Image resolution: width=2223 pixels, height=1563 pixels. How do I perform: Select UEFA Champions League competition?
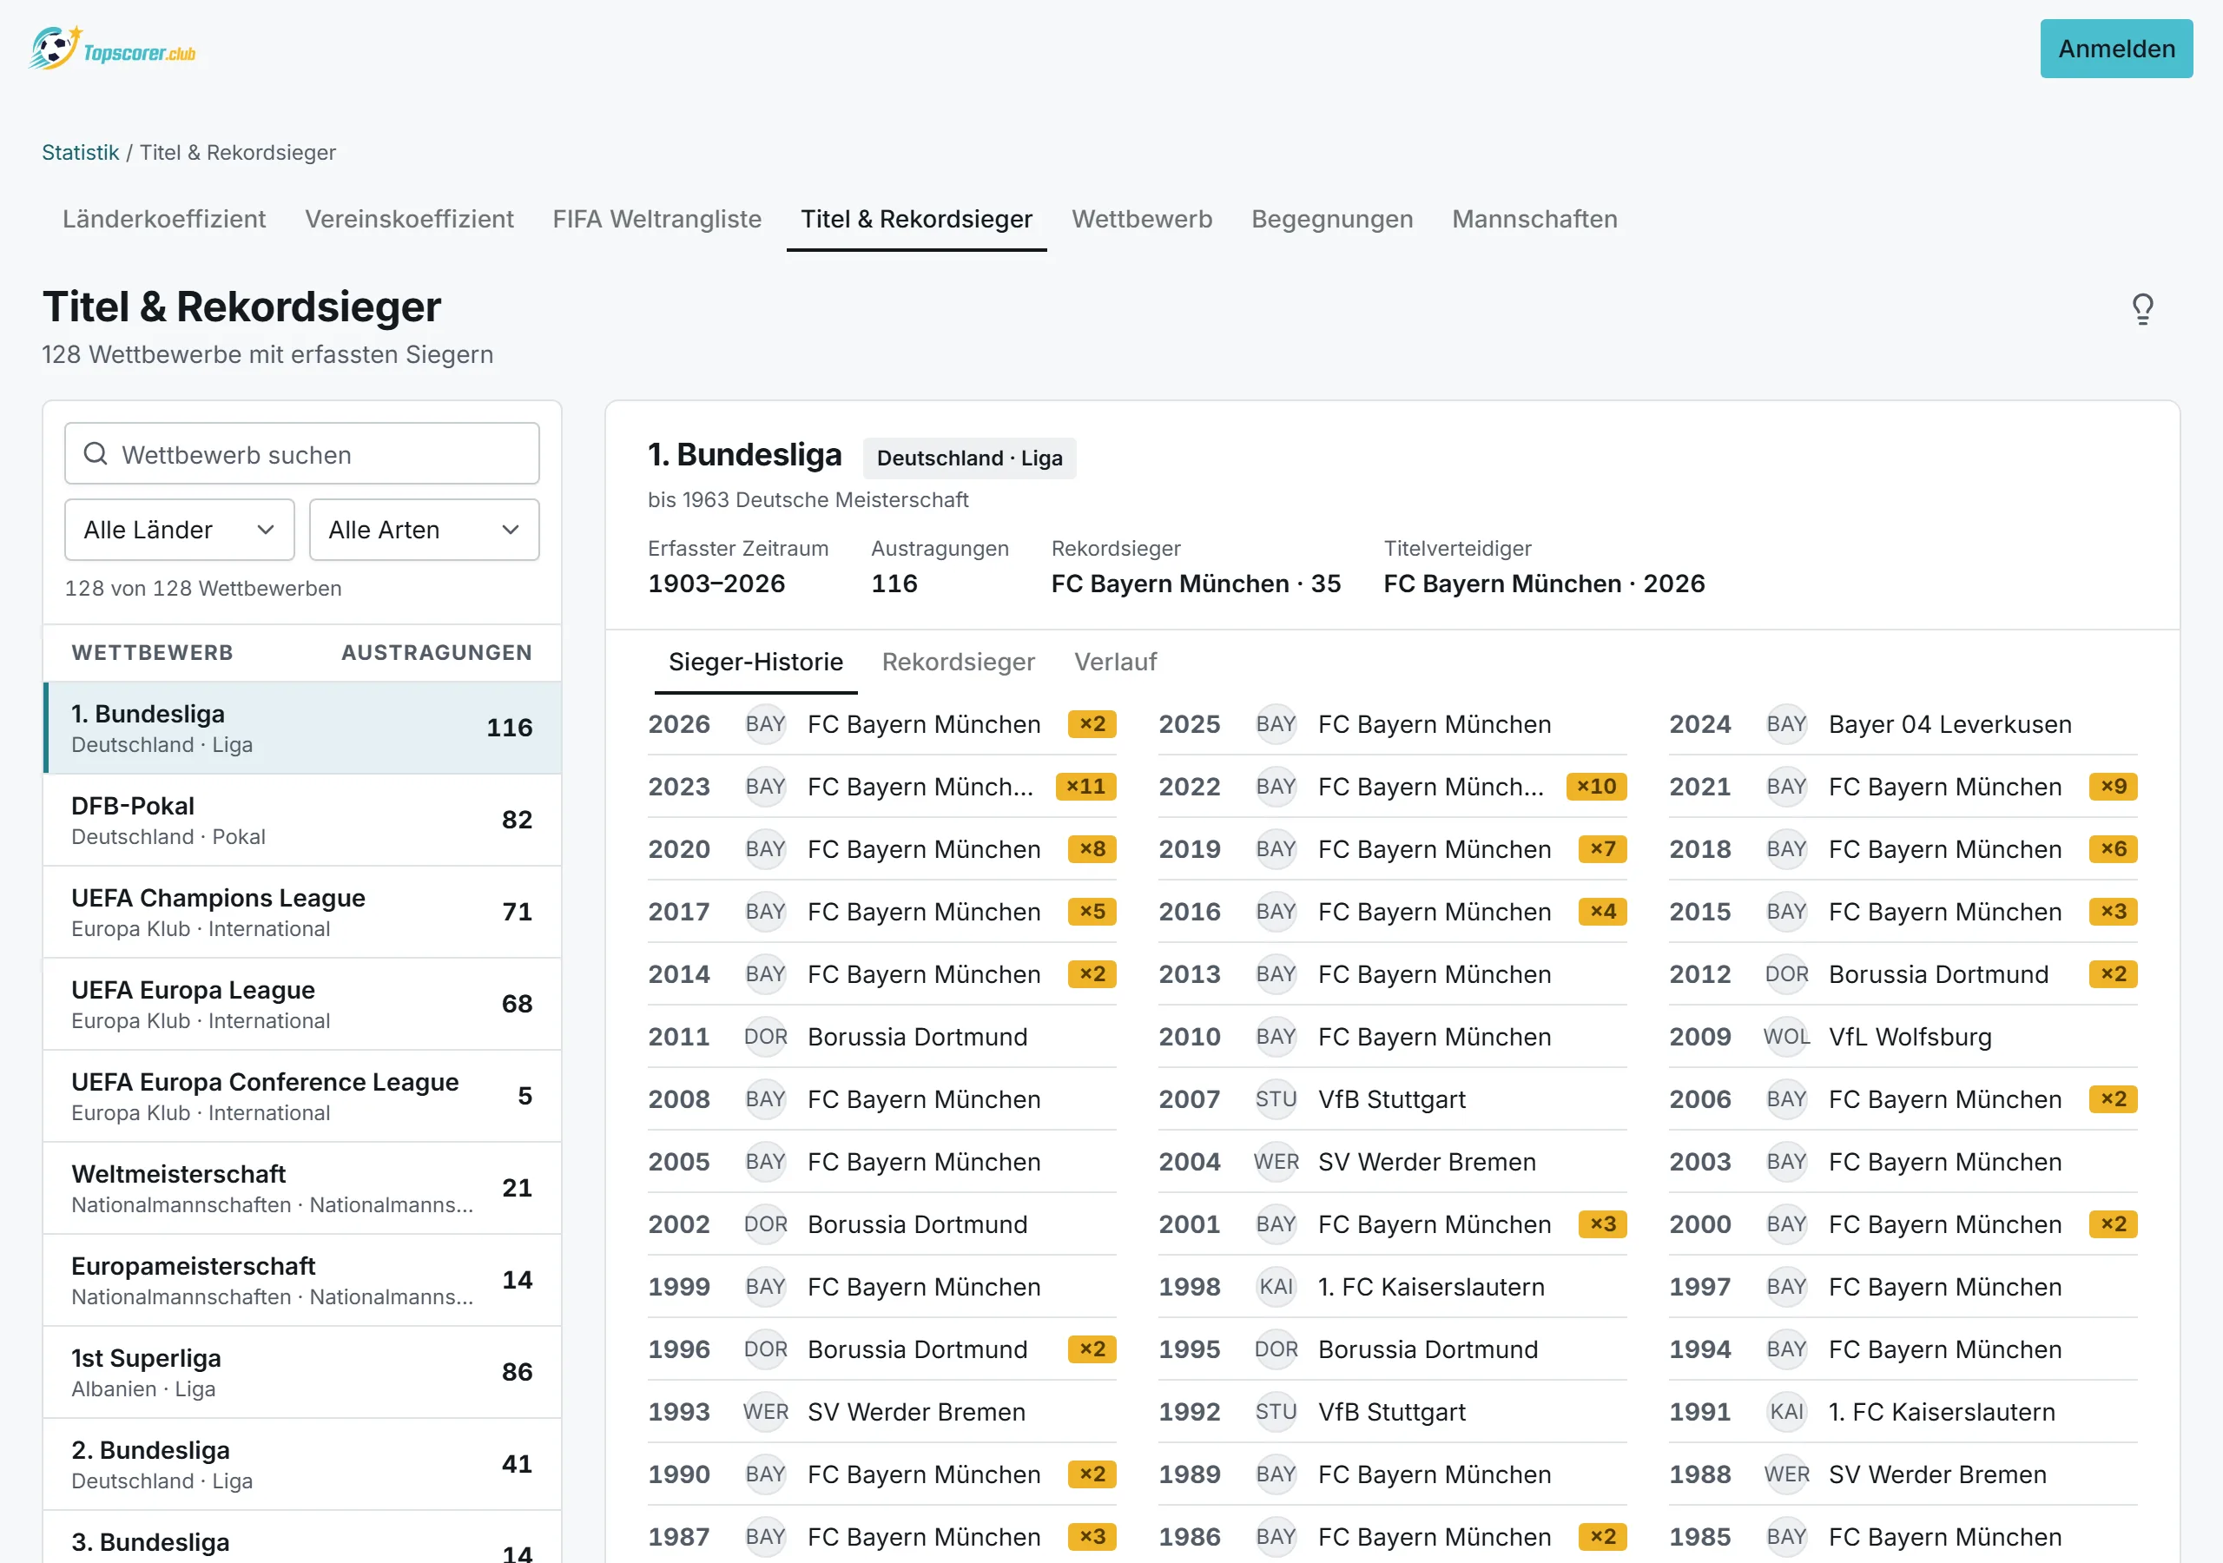pyautogui.click(x=302, y=913)
